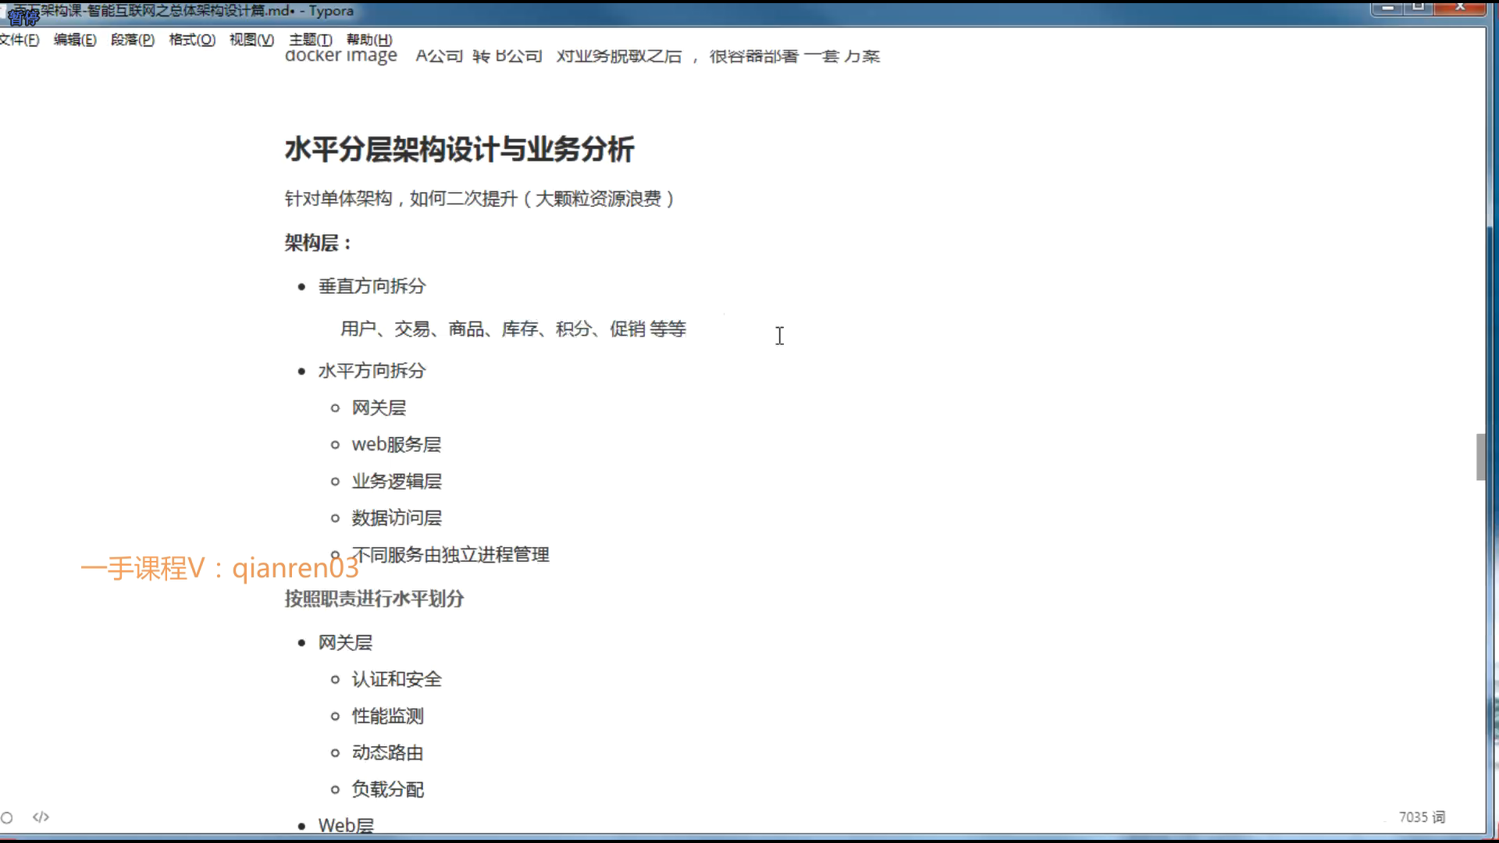Click the bold text 按照职责进行水平划分
This screenshot has height=843, width=1499.
coord(374,599)
